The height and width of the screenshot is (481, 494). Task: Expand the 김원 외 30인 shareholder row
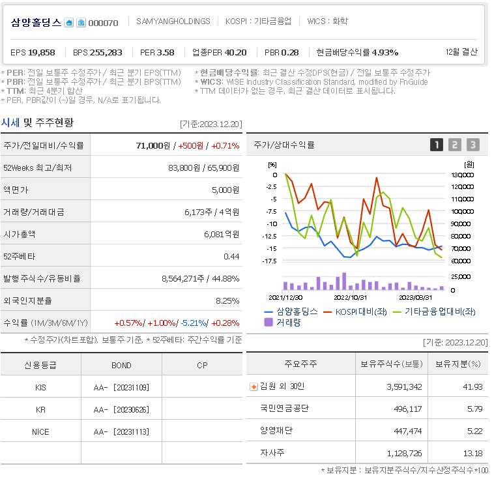tap(254, 386)
